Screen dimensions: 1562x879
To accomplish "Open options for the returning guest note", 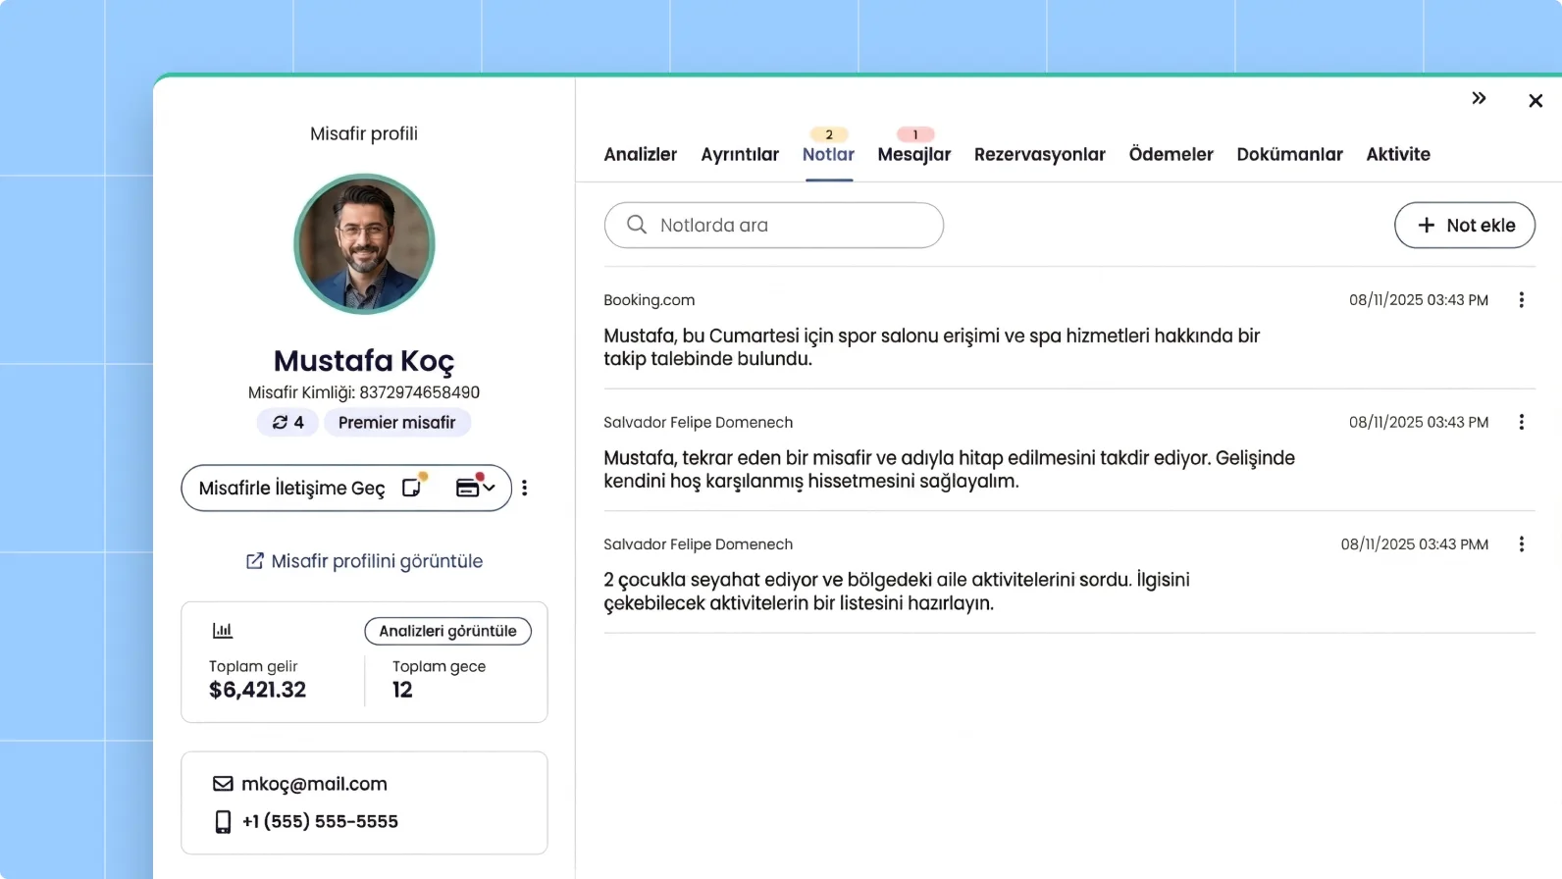I will pos(1521,422).
